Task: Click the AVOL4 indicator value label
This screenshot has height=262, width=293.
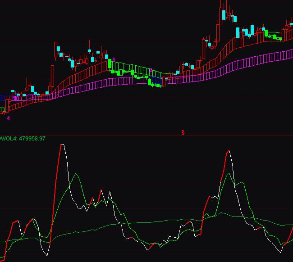Action: (x=23, y=139)
